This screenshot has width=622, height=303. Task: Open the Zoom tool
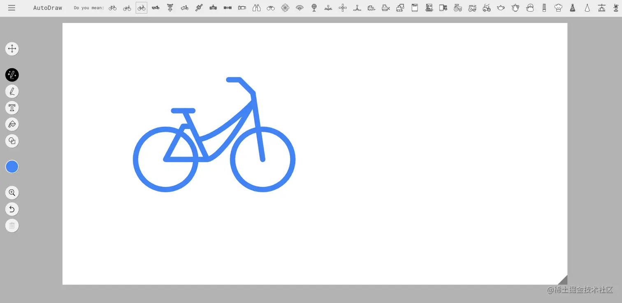pos(12,192)
